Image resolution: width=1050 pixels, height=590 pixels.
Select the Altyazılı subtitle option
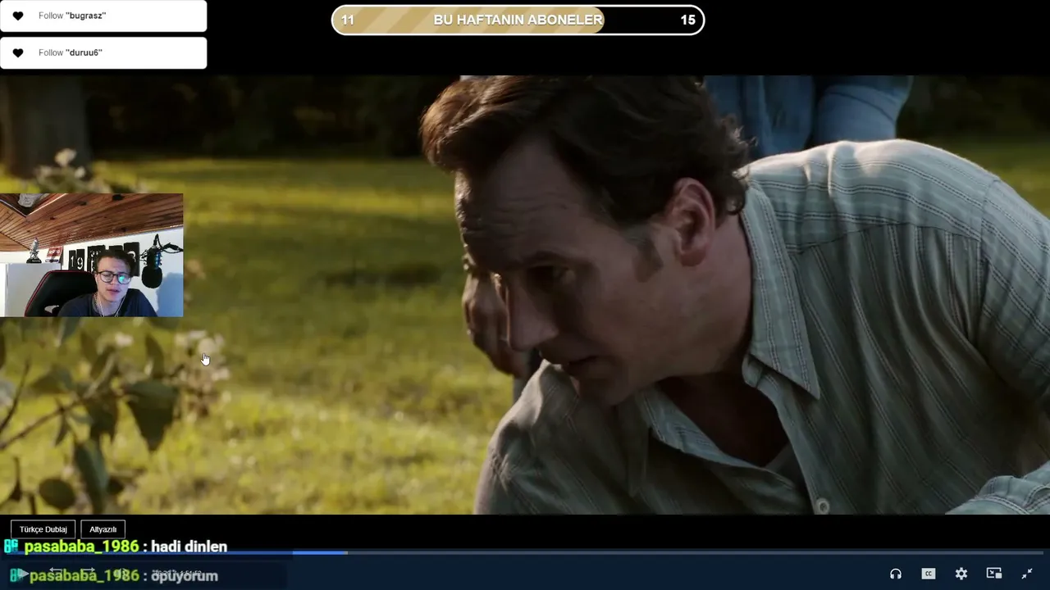click(103, 529)
